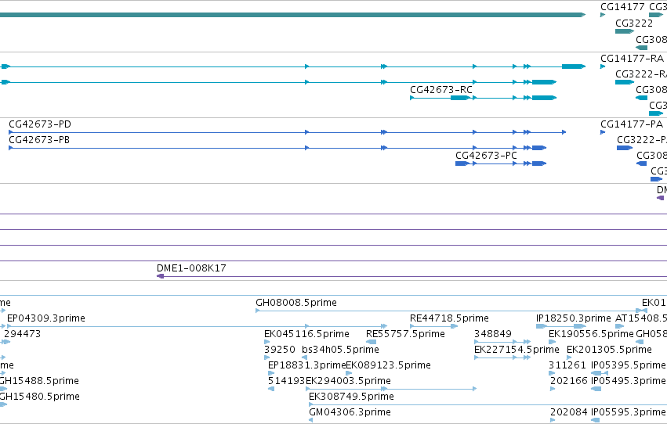Screen dimensions: 667x424
Task: Click the RE44718.5prime label
Action: pyautogui.click(x=449, y=318)
